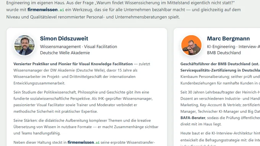Open Marc Bergmann's profile photo
Viewport: 260px width, 146px height.
(192, 45)
